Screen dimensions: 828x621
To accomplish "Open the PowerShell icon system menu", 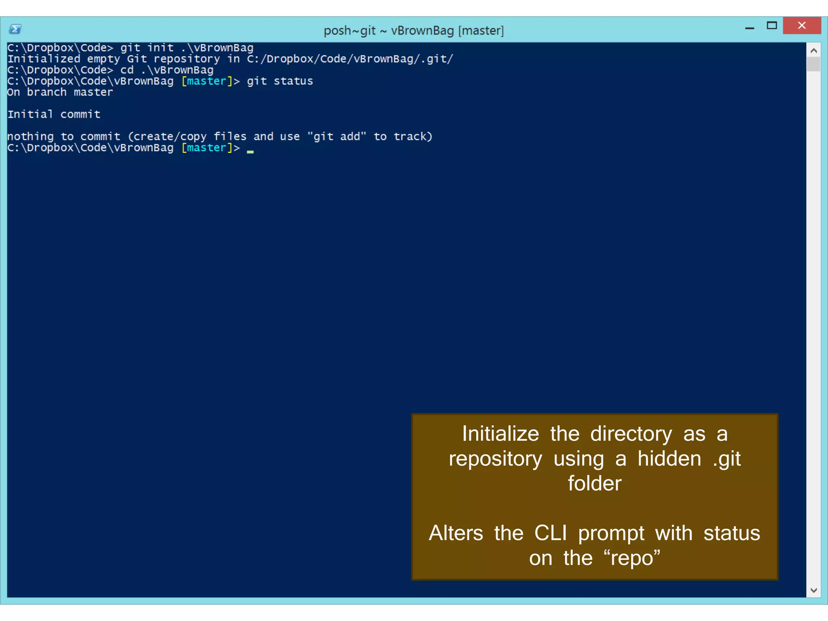I will pos(15,29).
